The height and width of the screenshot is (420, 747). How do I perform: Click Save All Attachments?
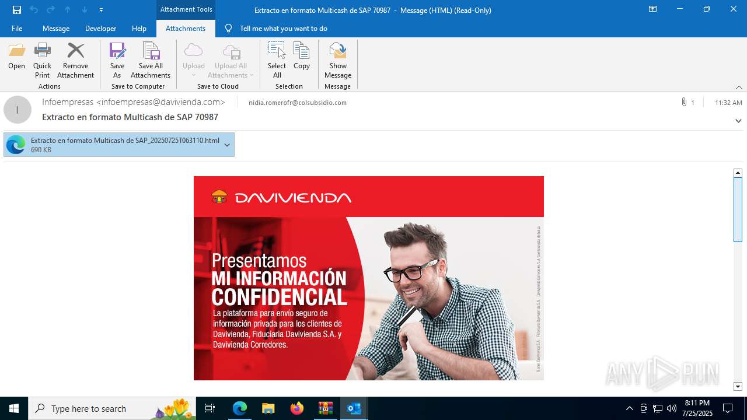tap(151, 61)
